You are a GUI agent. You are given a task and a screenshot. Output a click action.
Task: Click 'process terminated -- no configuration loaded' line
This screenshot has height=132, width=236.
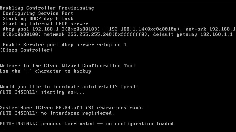pos(107,124)
